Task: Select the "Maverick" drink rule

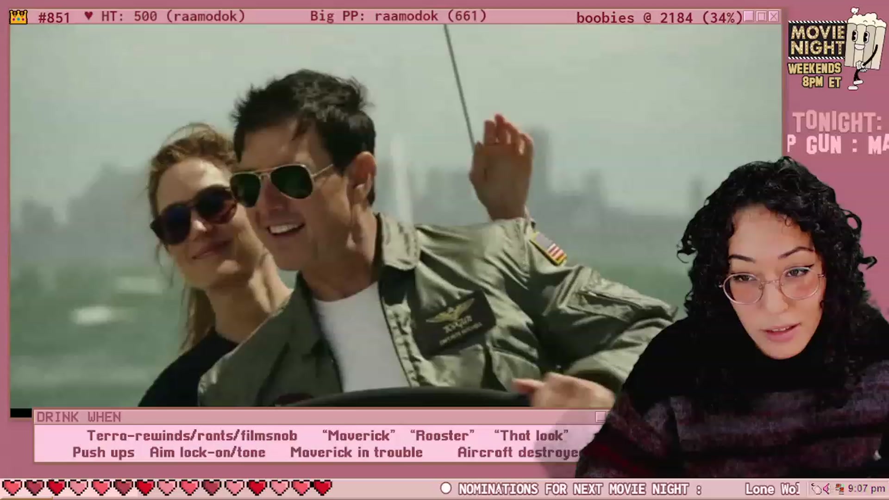Action: click(359, 436)
